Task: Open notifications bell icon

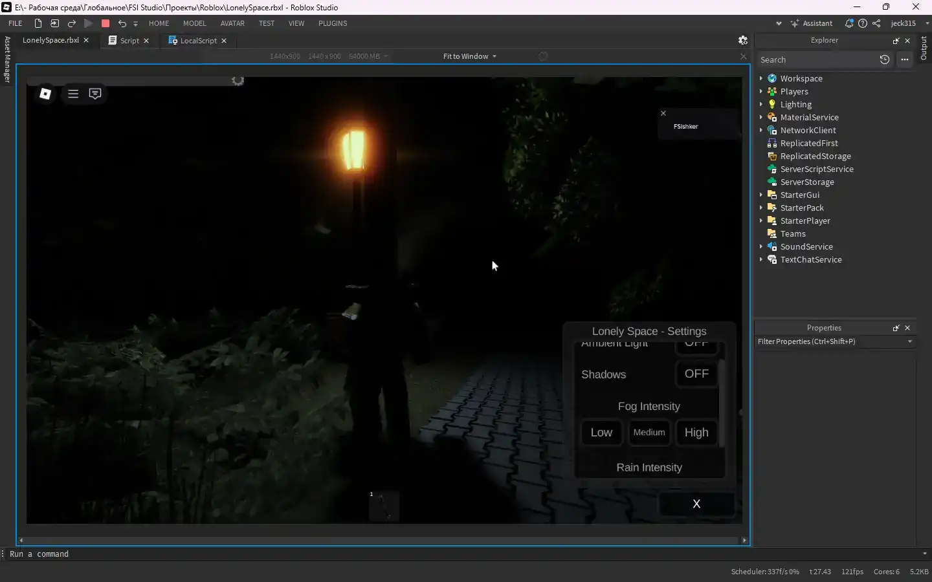Action: [849, 23]
